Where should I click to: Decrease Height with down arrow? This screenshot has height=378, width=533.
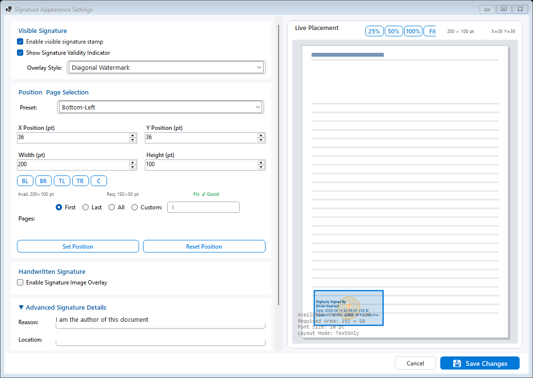click(261, 167)
